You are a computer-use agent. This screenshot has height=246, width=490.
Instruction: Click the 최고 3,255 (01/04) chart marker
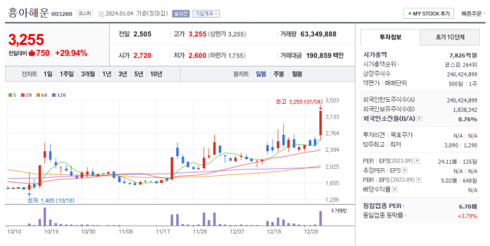click(x=299, y=102)
